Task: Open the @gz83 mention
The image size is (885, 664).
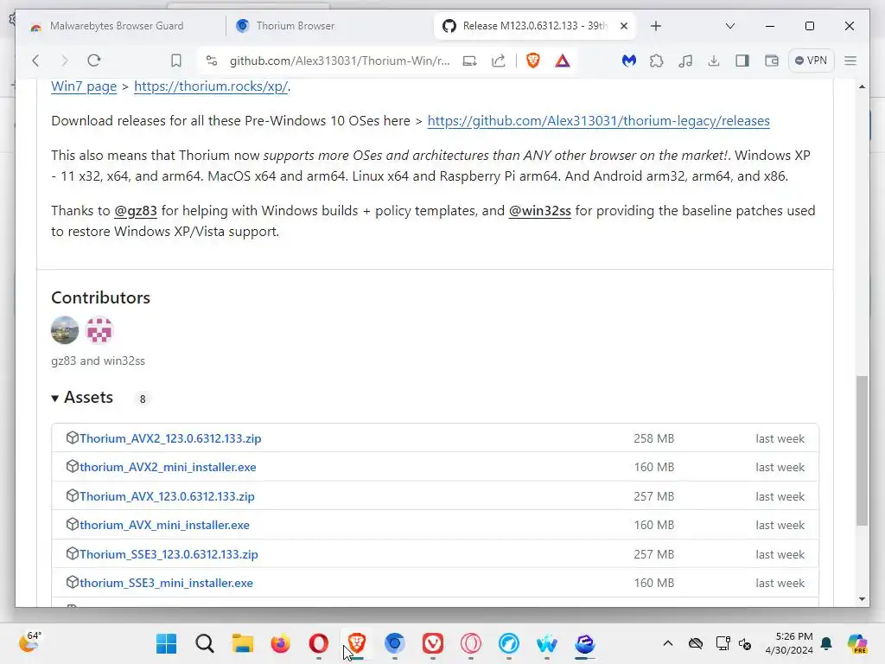Action: click(x=136, y=211)
